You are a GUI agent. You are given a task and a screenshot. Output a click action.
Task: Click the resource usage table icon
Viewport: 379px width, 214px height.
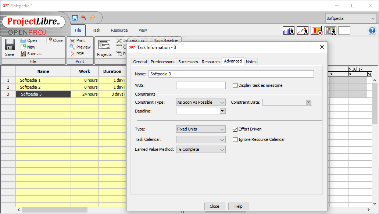pyautogui.click(x=330, y=31)
